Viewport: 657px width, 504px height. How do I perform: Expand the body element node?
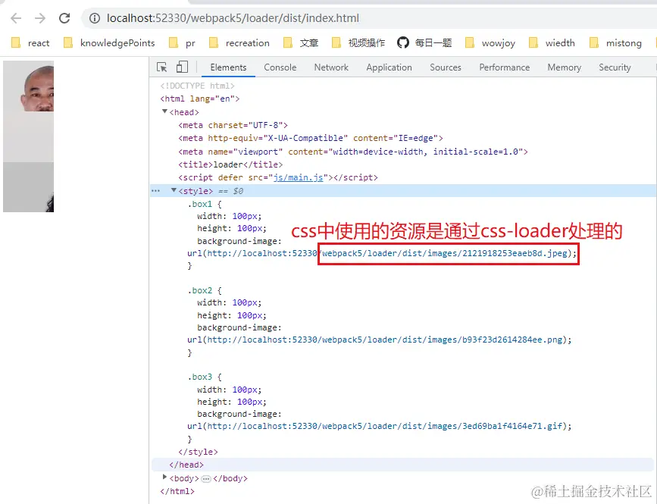[164, 477]
